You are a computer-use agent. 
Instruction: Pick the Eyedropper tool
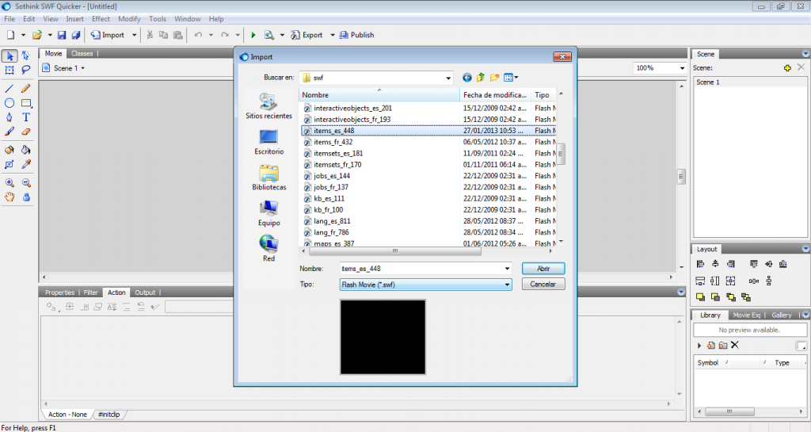tap(26, 165)
